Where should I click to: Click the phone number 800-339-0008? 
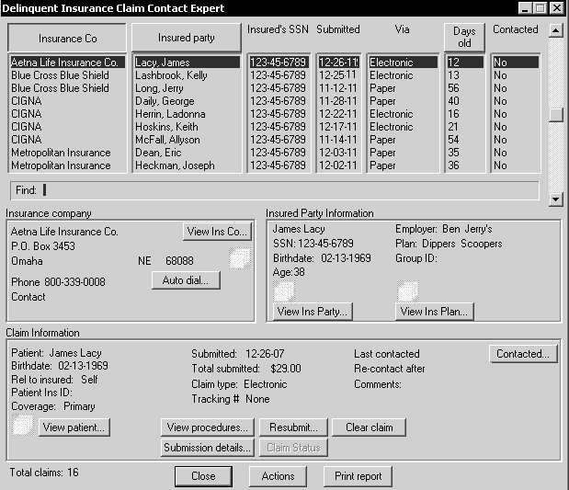point(74,282)
